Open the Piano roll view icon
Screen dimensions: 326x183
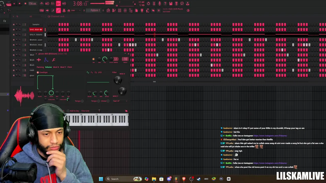[114, 10]
